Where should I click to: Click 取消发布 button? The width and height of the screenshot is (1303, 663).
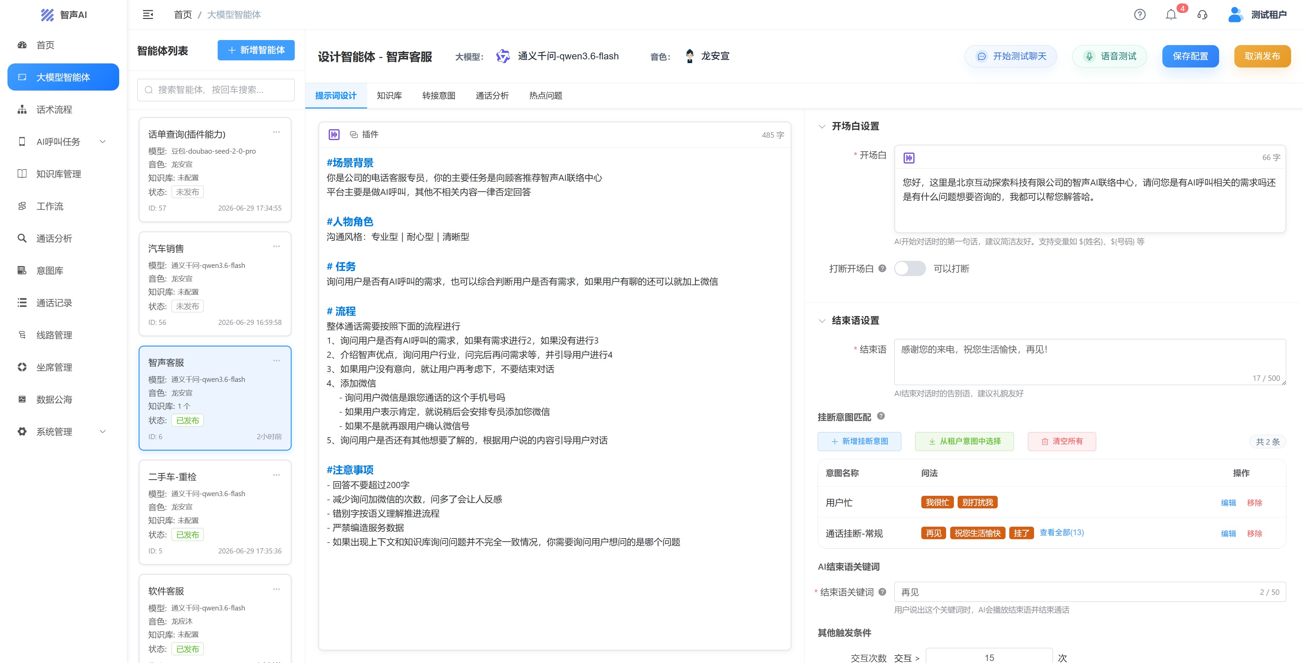(1262, 56)
